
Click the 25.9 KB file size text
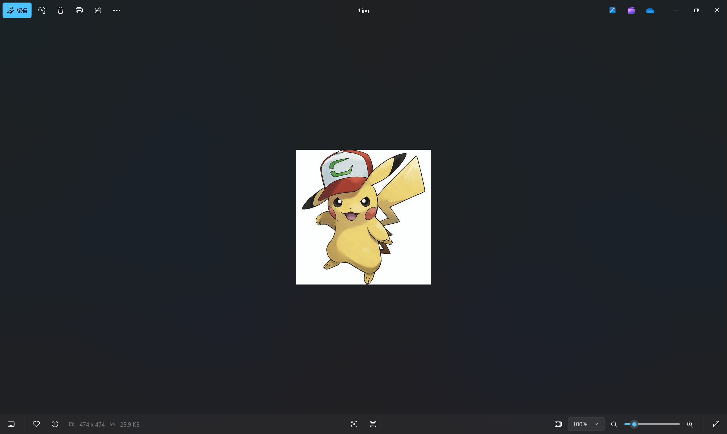[130, 424]
